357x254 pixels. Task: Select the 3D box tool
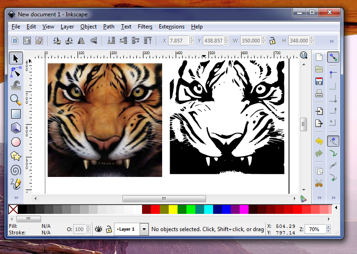point(16,127)
